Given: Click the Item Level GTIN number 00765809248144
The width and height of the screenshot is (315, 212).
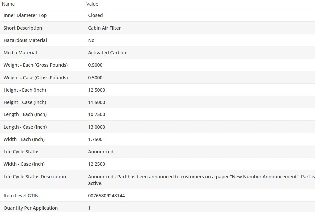Looking at the screenshot, I should 106,196.
